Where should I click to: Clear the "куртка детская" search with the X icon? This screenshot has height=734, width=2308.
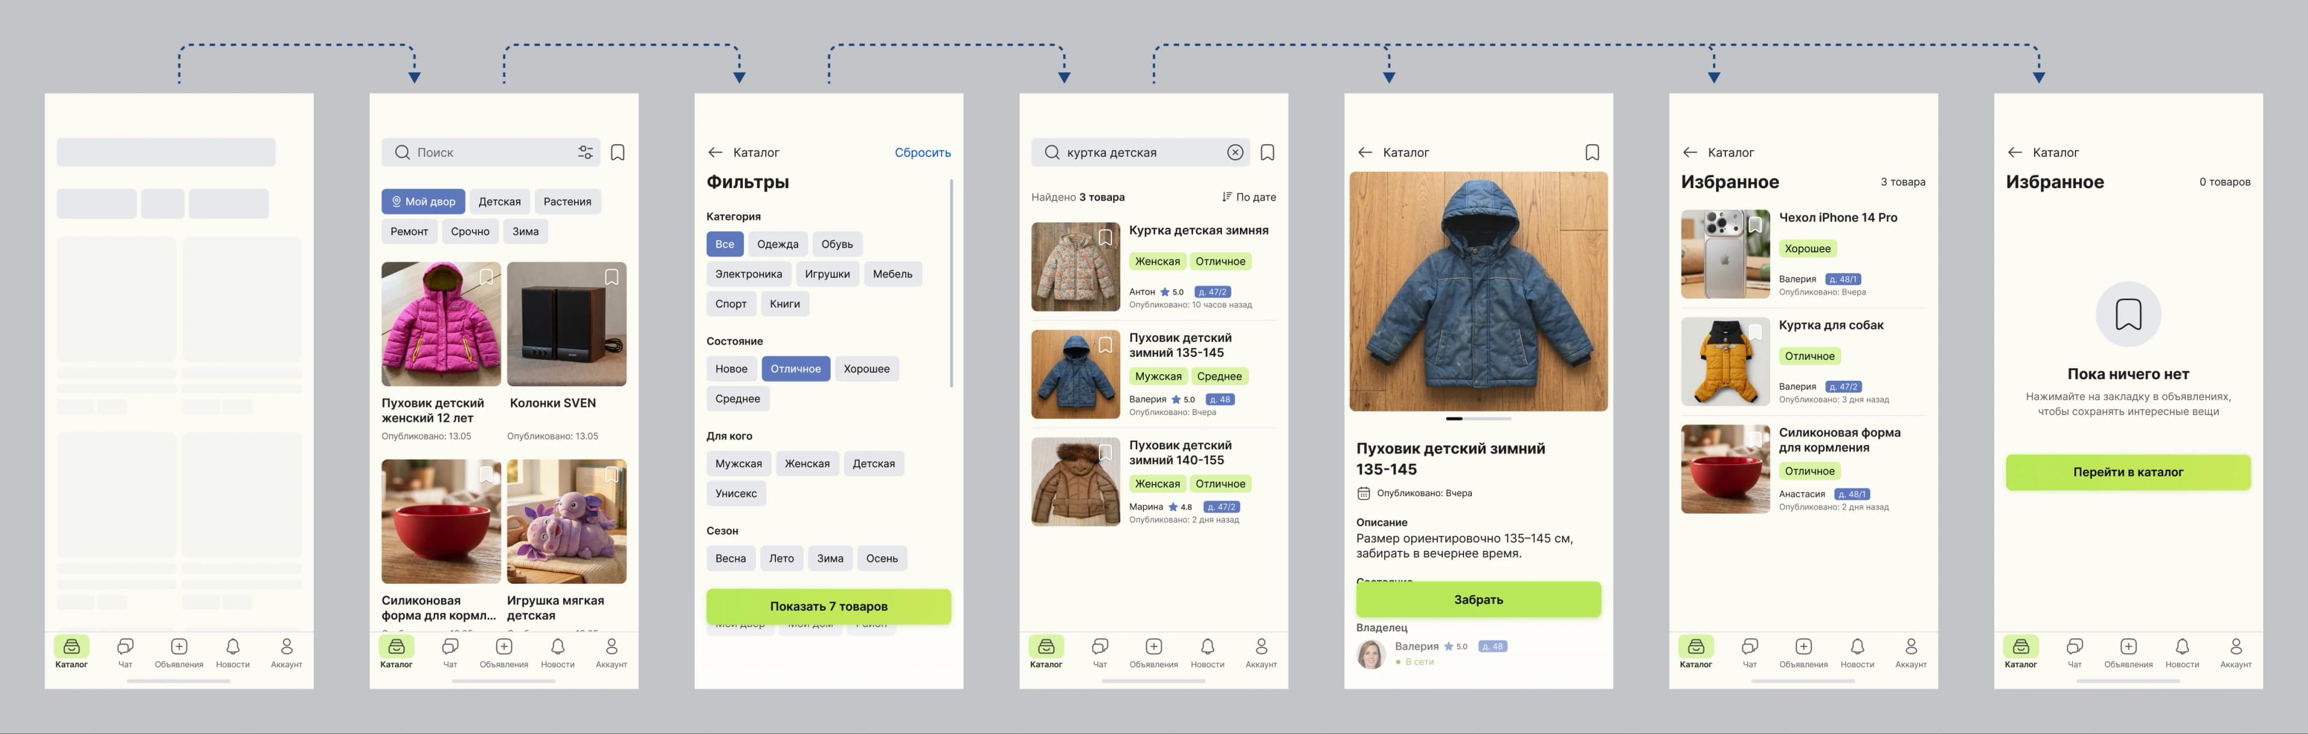click(1236, 152)
